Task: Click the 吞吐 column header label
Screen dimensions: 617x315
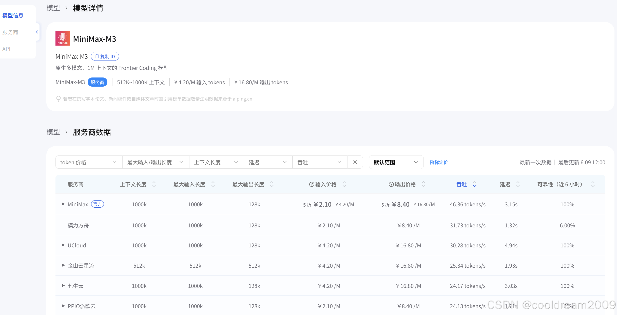Action: point(461,184)
